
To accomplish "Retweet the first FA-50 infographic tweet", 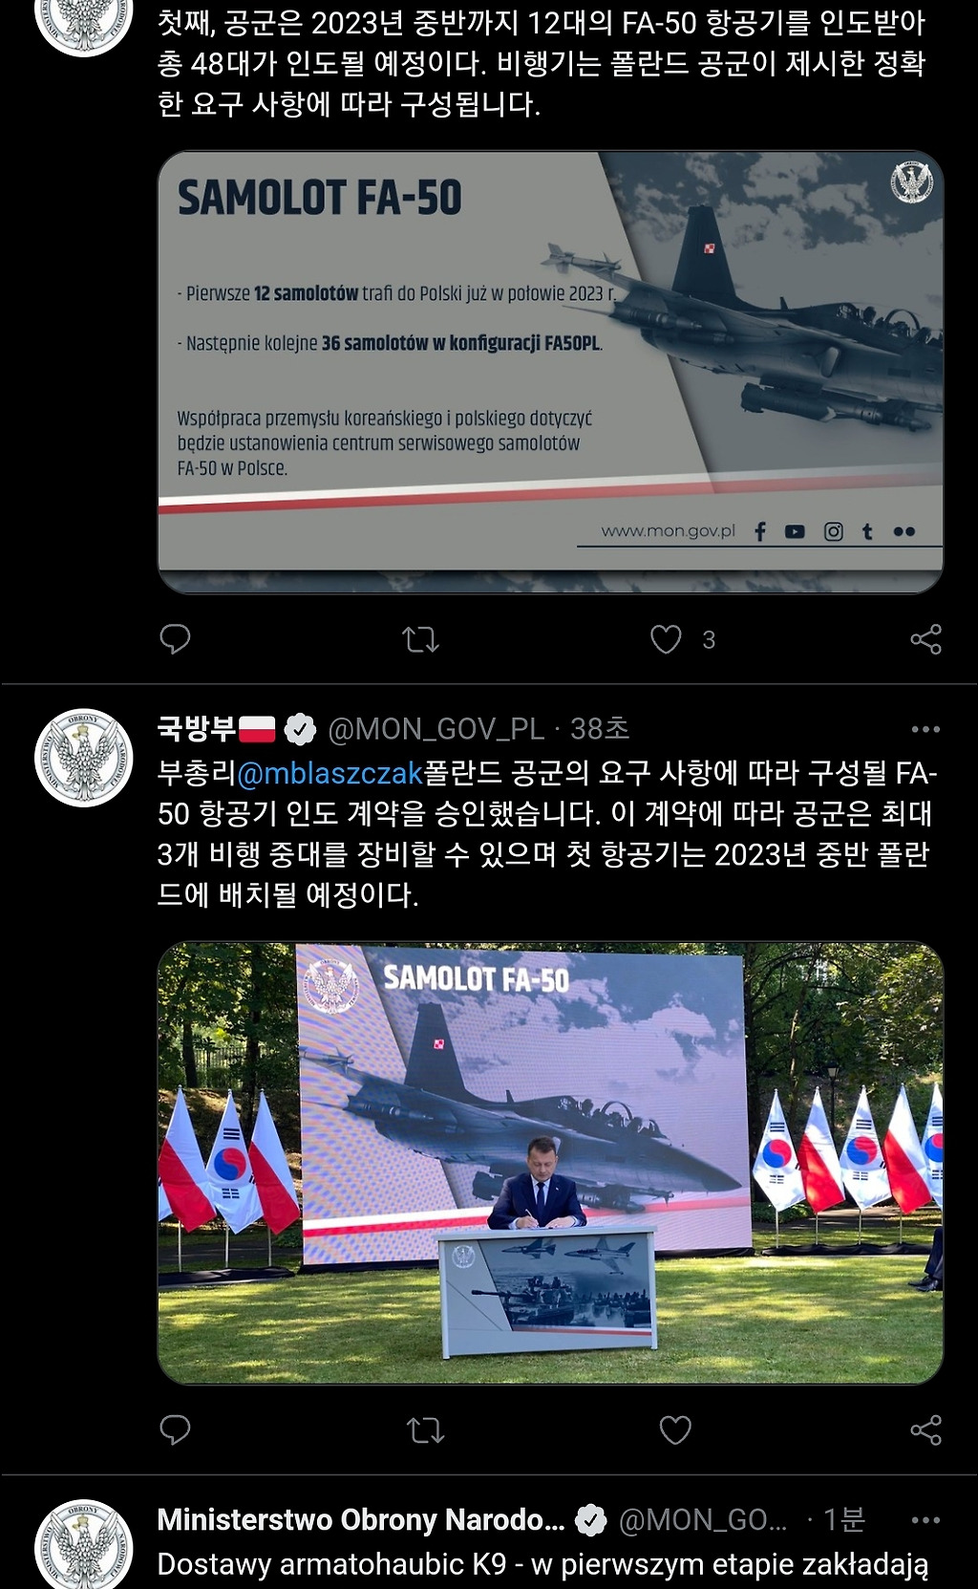I will pyautogui.click(x=420, y=639).
